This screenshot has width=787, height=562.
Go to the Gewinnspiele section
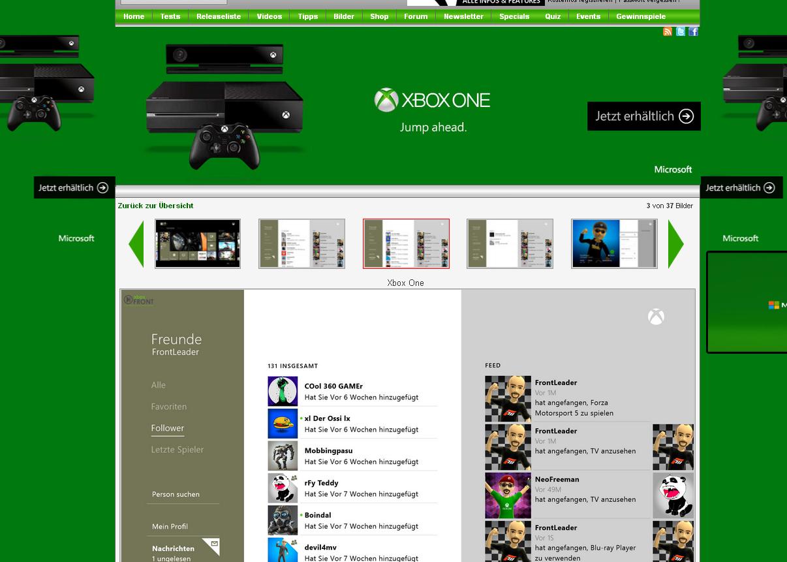click(x=641, y=16)
